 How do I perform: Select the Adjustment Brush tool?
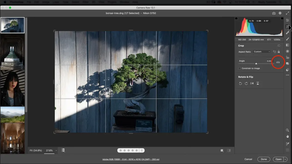(x=287, y=39)
